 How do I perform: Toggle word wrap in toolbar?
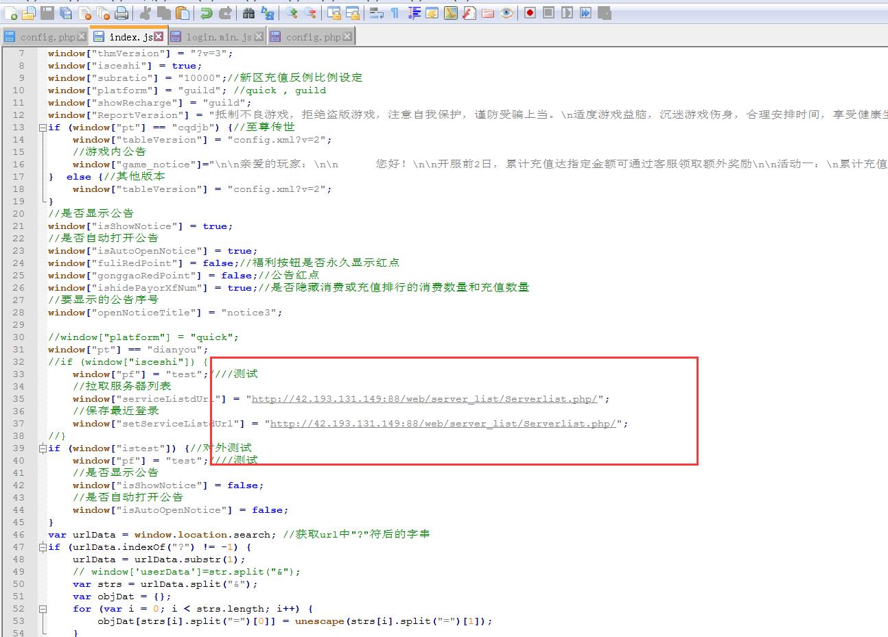pyautogui.click(x=376, y=13)
